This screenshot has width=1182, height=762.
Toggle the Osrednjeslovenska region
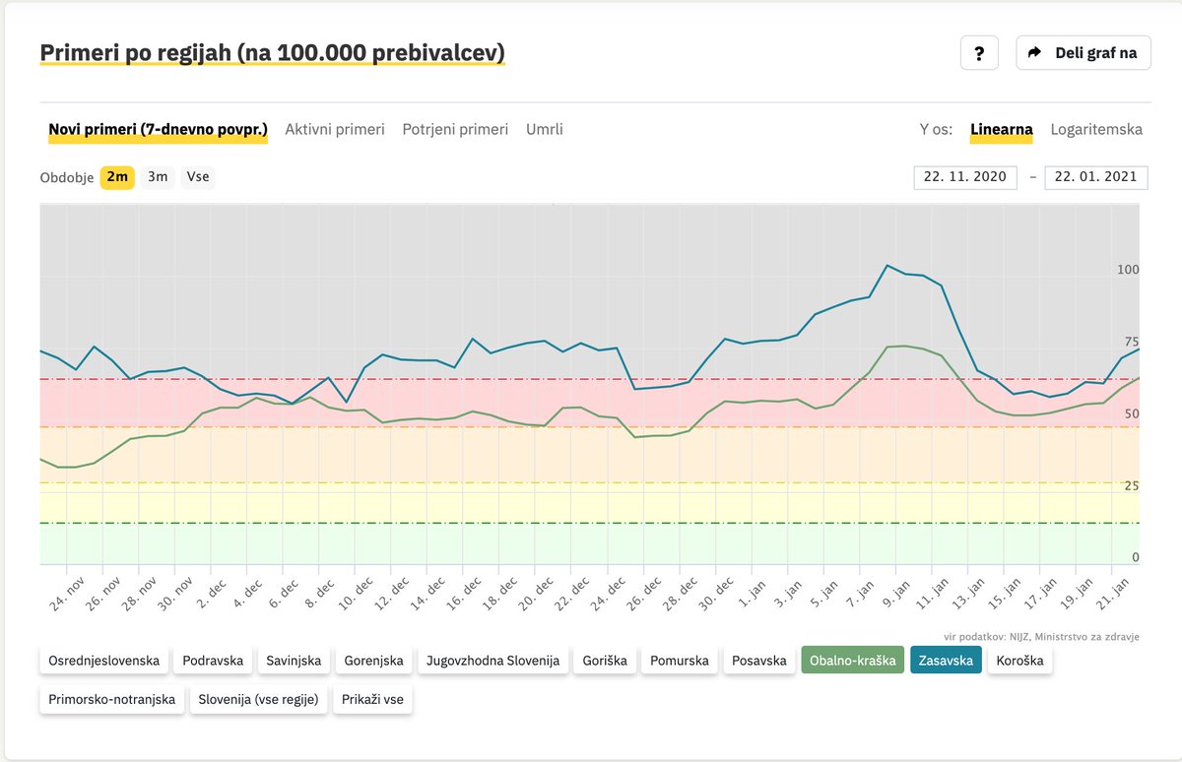pyautogui.click(x=103, y=661)
